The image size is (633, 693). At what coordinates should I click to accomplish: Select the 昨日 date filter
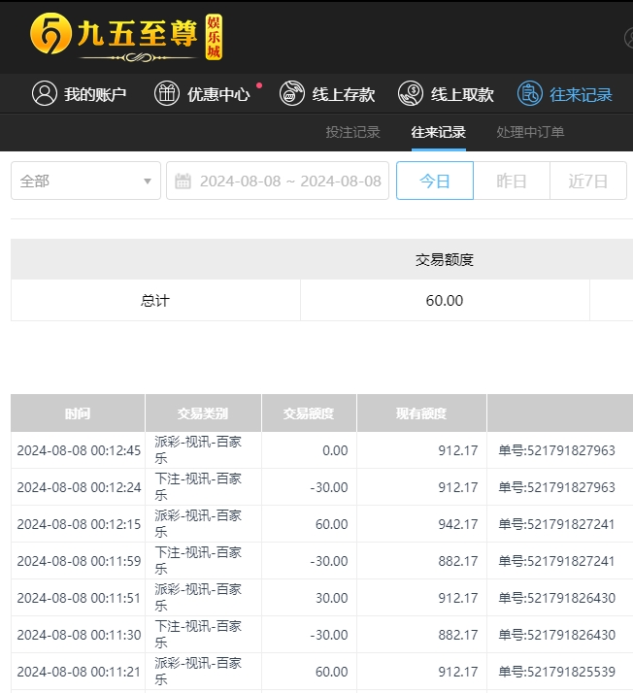[x=512, y=181]
